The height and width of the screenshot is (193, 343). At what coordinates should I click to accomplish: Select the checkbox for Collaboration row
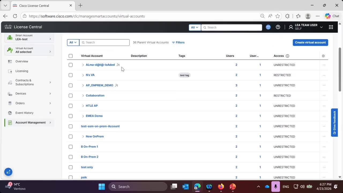pos(70,96)
